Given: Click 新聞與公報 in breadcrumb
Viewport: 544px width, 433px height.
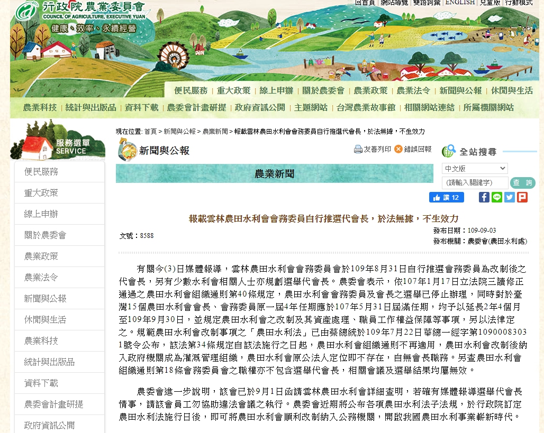Looking at the screenshot, I should tap(180, 132).
